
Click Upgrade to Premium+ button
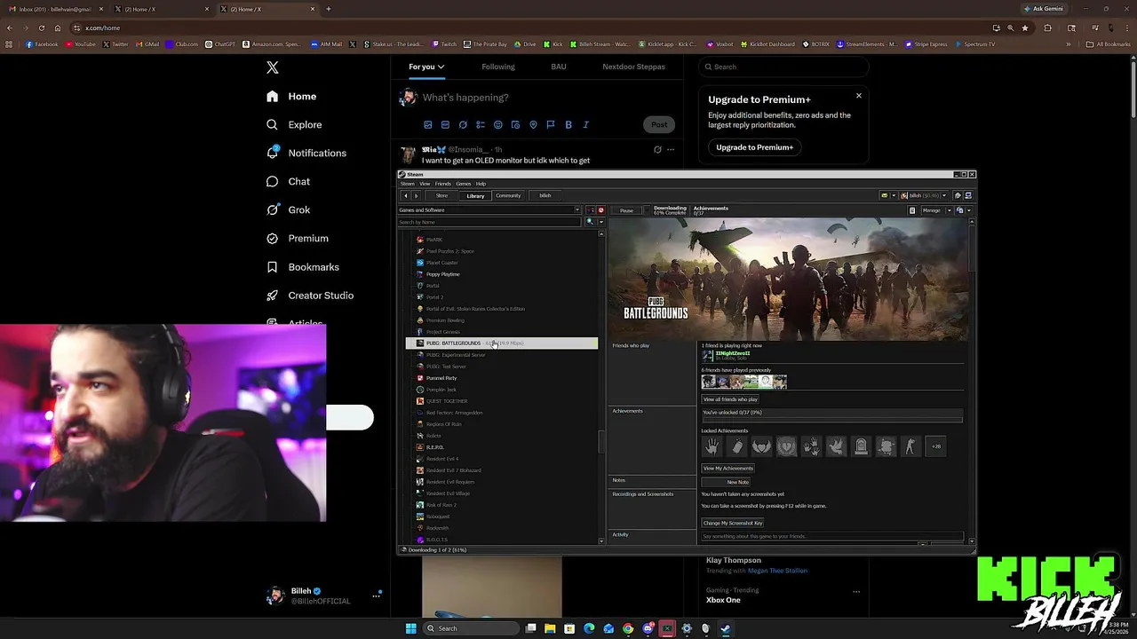[755, 147]
